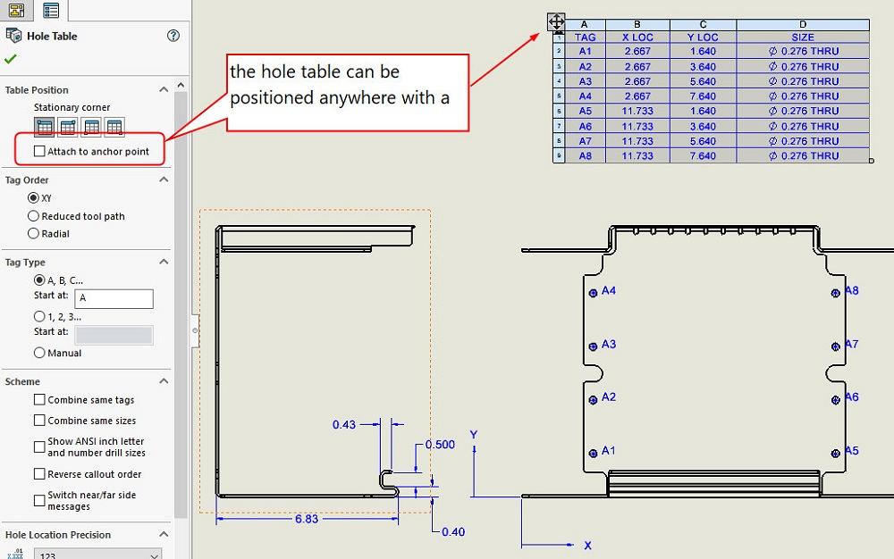
Task: Click the letter Start at field
Action: [114, 299]
